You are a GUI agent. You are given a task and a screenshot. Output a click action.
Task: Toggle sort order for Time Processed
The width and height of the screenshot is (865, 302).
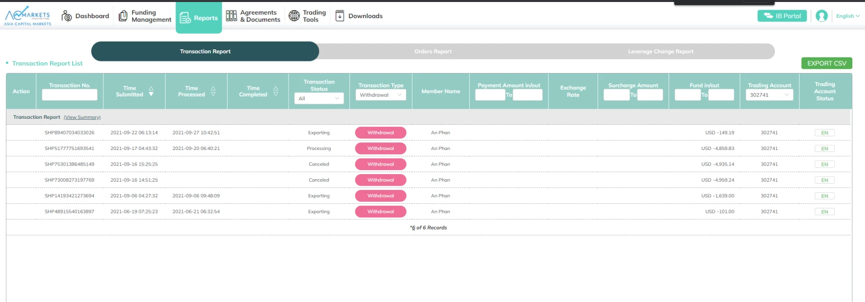click(213, 91)
